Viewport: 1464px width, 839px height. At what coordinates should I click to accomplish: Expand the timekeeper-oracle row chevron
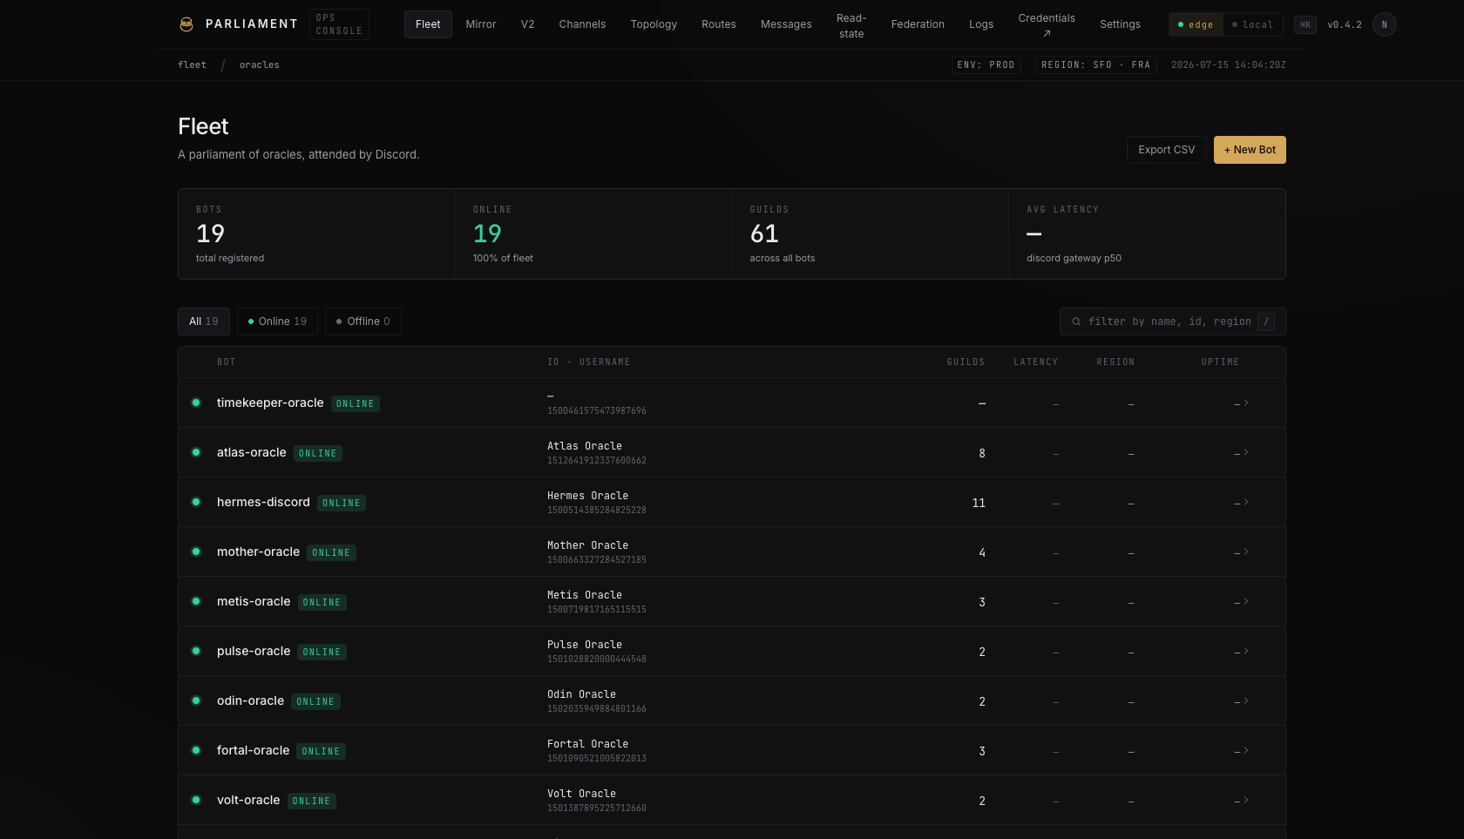(1246, 403)
